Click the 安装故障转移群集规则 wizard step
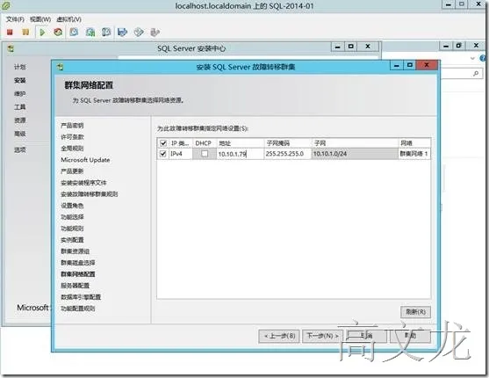The height and width of the screenshot is (378, 489). tap(90, 194)
